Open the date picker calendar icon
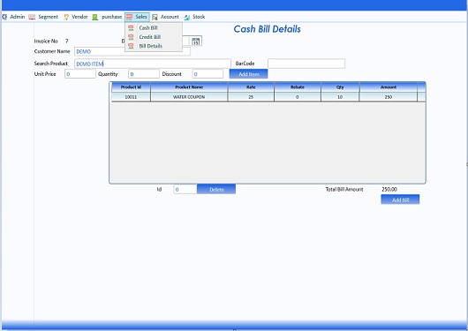 (x=196, y=41)
